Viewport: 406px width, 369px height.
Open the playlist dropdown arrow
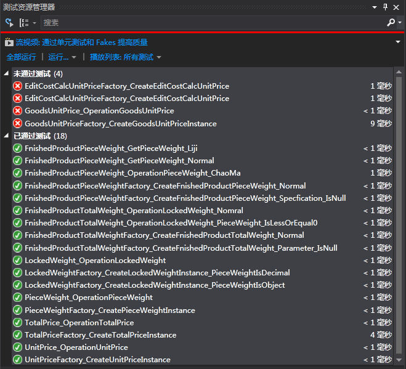pos(159,57)
